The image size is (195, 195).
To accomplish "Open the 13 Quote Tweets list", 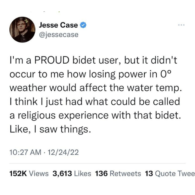I will pos(170,173).
